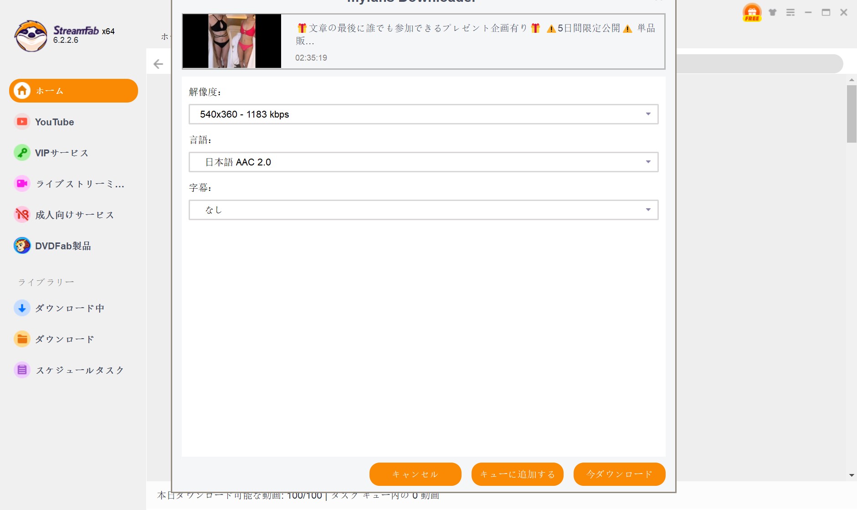Minimize the StreamFab window
The image size is (857, 510).
point(808,12)
